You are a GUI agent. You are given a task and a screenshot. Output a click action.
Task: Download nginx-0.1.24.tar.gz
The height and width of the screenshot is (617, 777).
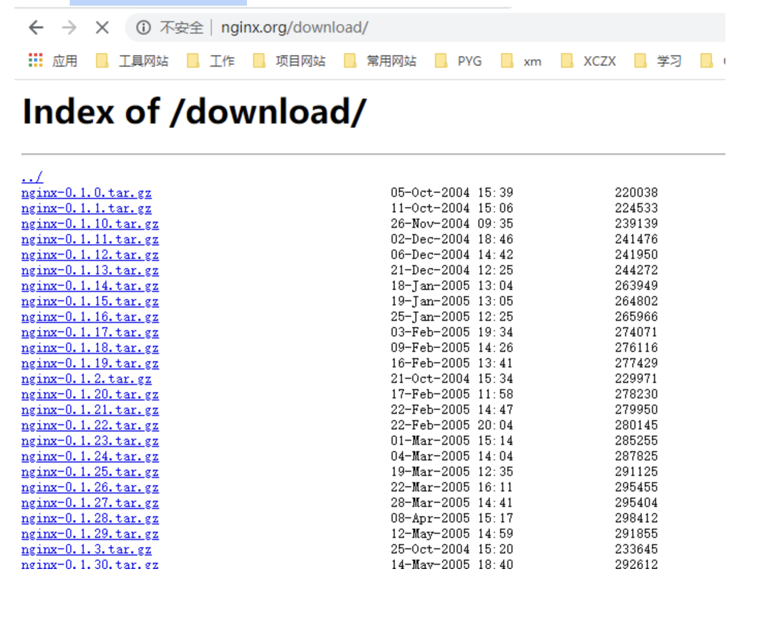tap(90, 456)
